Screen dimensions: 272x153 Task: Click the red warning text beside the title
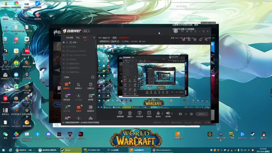124,38
